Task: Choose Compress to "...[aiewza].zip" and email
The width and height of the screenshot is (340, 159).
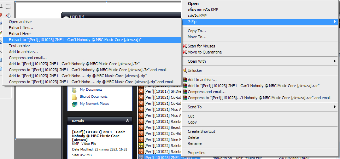Action: (x=91, y=82)
